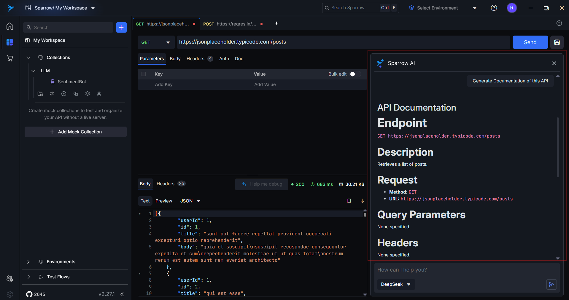This screenshot has width=569, height=300.
Task: Close the Sparrow AI panel
Action: point(554,63)
